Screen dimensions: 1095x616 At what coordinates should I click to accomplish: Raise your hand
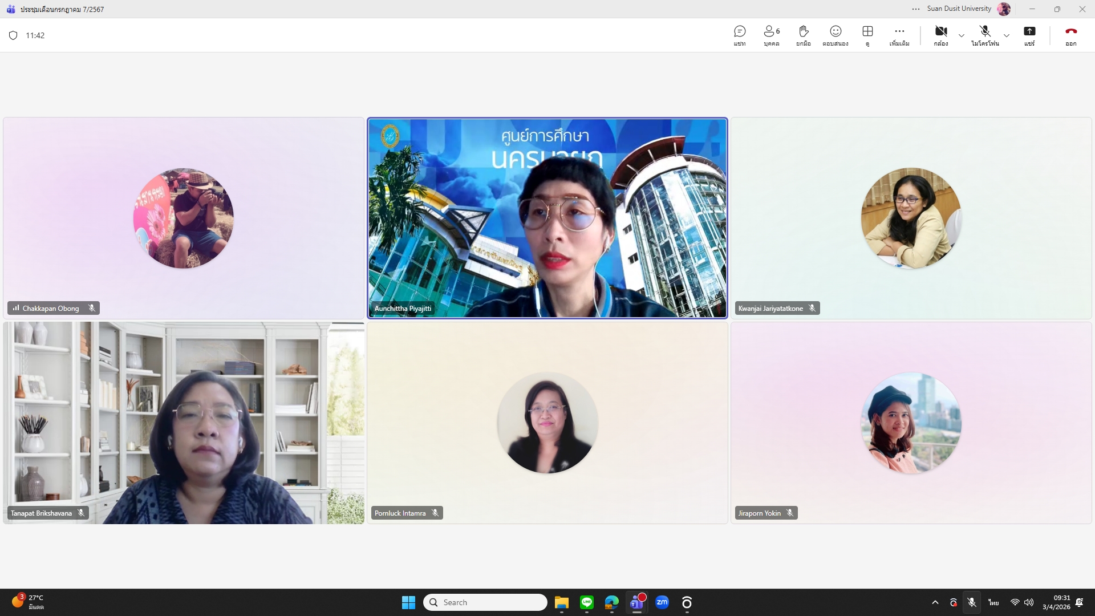(803, 35)
